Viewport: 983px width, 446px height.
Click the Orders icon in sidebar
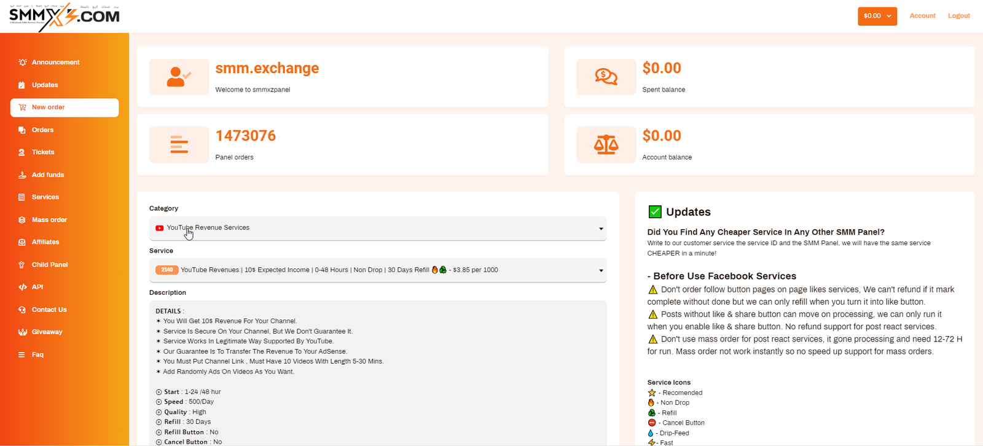click(x=22, y=130)
